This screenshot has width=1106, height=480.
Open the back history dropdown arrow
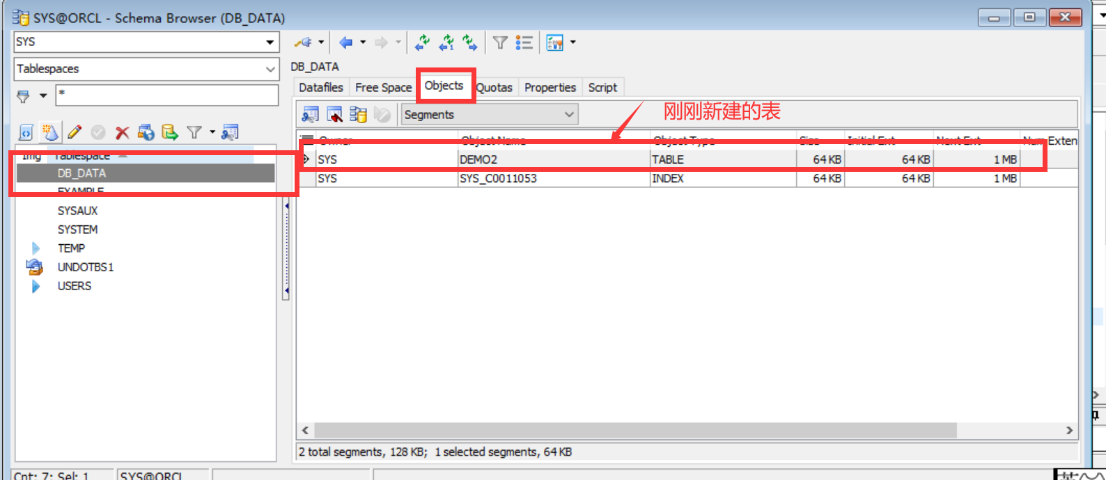[363, 42]
